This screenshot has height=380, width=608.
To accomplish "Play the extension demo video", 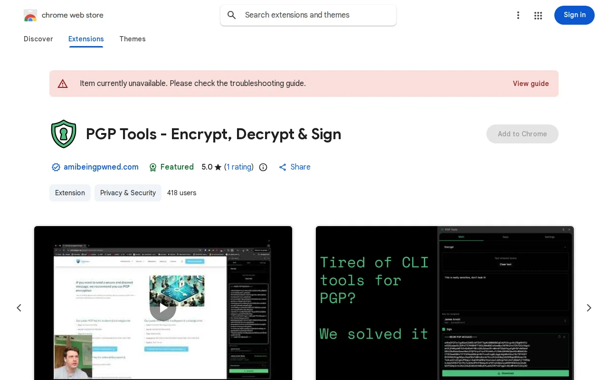I will [163, 308].
